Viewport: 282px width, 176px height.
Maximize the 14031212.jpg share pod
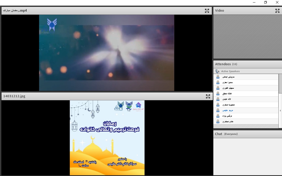208,96
